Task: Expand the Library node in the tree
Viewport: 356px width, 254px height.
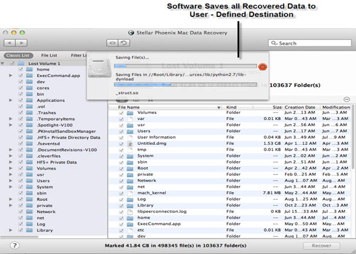Action: coord(11,230)
